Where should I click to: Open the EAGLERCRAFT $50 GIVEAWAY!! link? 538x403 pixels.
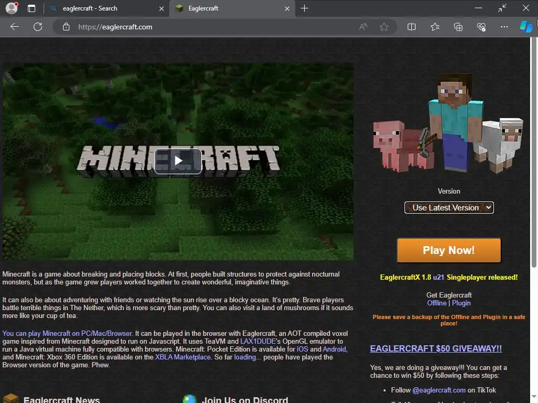436,348
